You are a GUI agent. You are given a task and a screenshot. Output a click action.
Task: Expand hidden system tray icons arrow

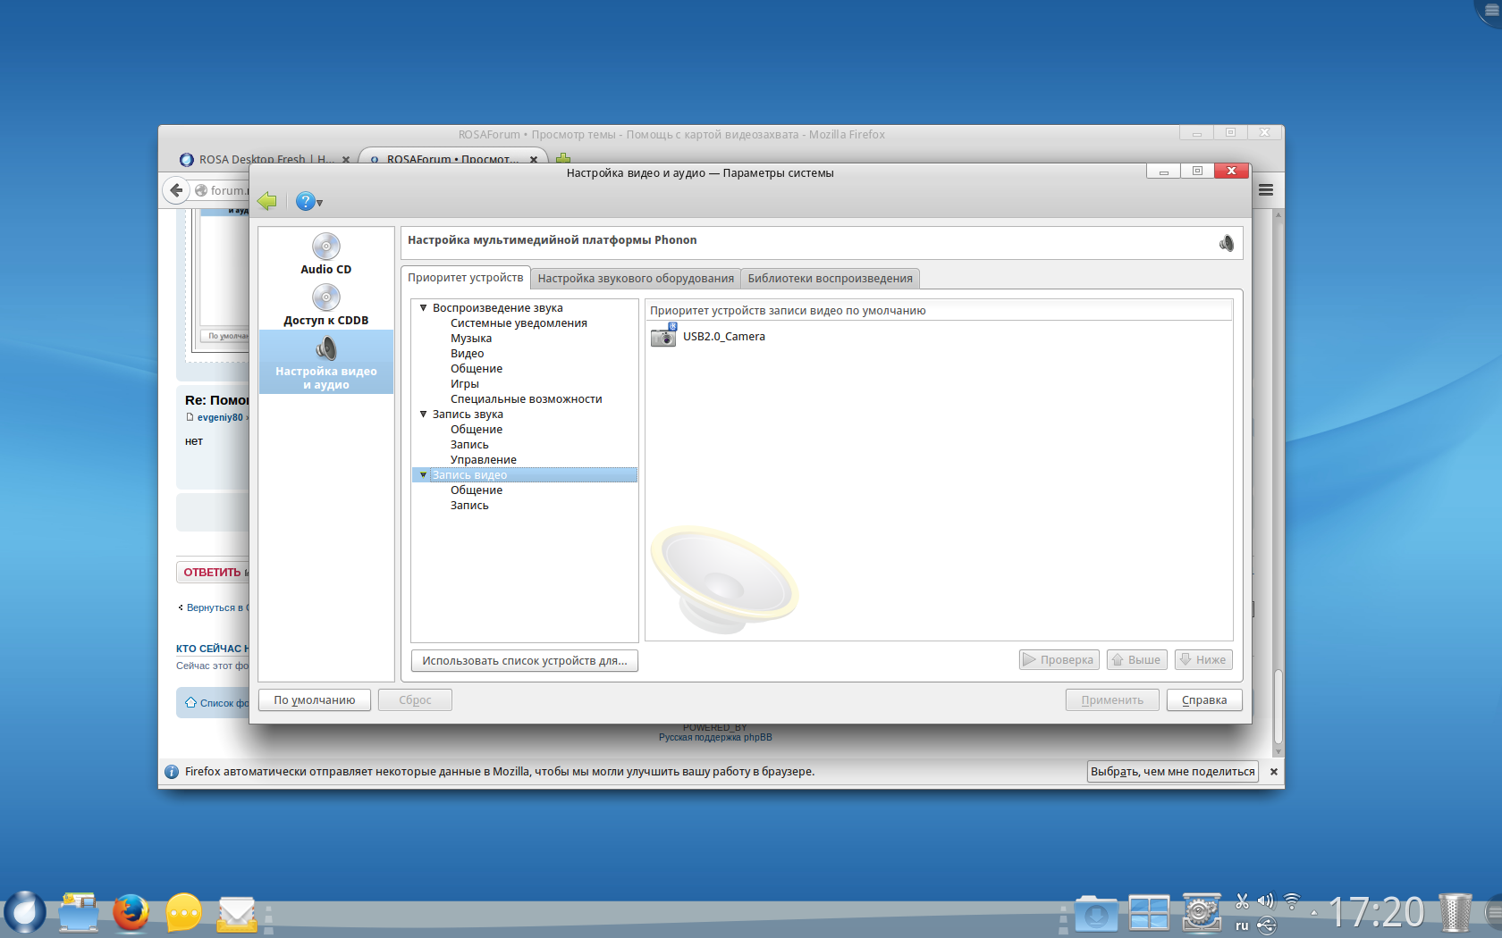click(x=1314, y=913)
